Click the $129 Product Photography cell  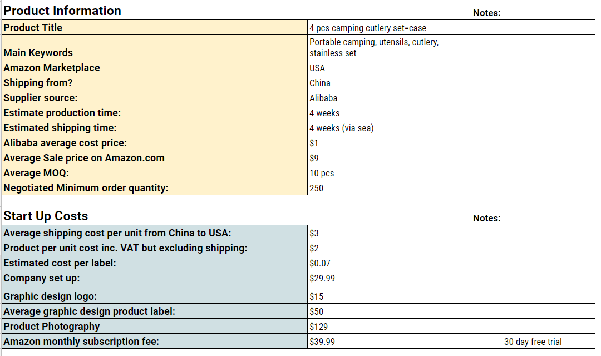point(389,326)
